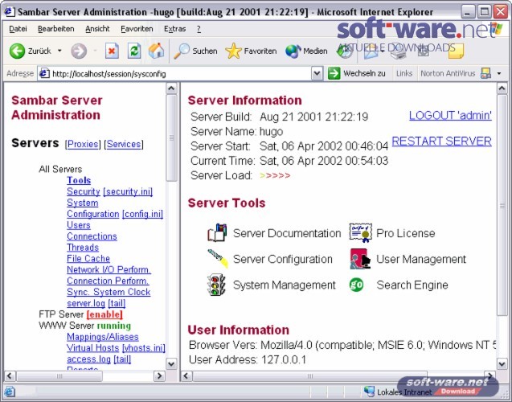Open the ? help menu
This screenshot has width=512, height=402.
point(199,29)
